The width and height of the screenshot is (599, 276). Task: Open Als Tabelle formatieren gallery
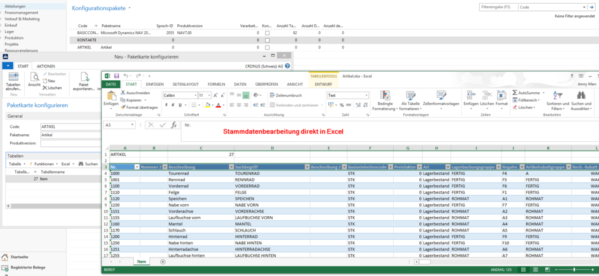[410, 100]
